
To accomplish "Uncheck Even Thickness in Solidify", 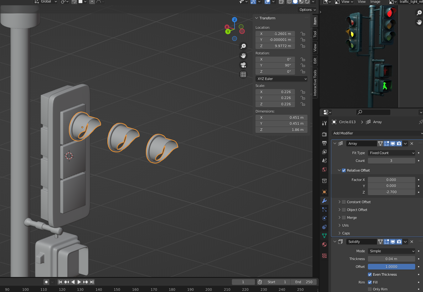I will 370,274.
